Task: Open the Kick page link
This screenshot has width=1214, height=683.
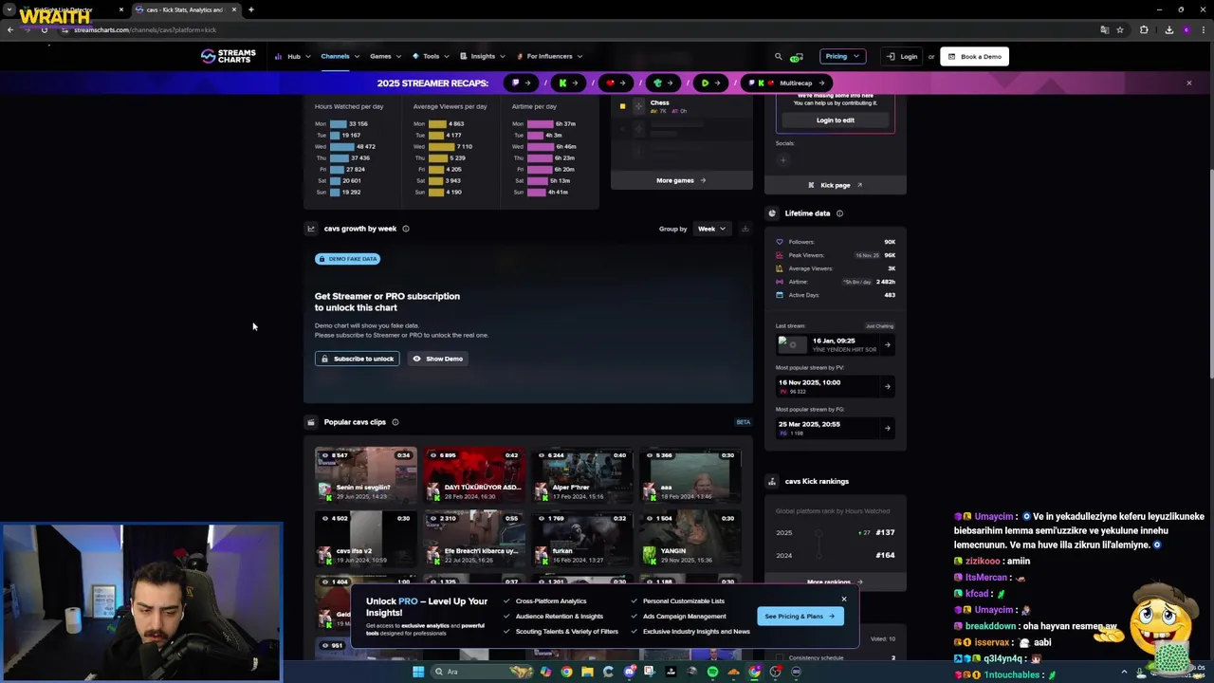Action: point(836,185)
